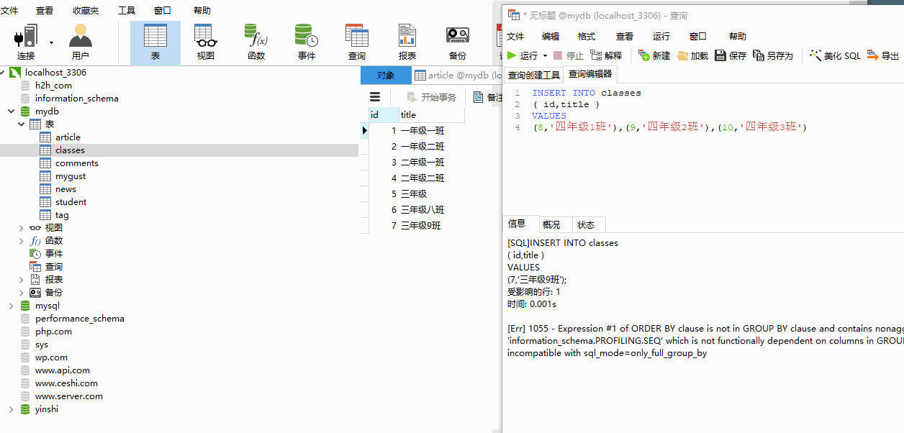Open the 查询 (Query) toolbar icon
Viewport: 904px width, 433px height.
click(x=357, y=42)
